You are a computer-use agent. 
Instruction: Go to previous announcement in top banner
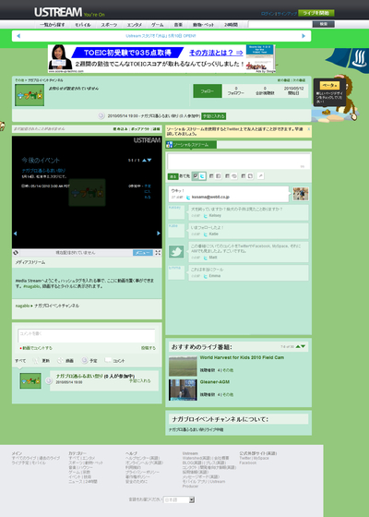(x=18, y=36)
